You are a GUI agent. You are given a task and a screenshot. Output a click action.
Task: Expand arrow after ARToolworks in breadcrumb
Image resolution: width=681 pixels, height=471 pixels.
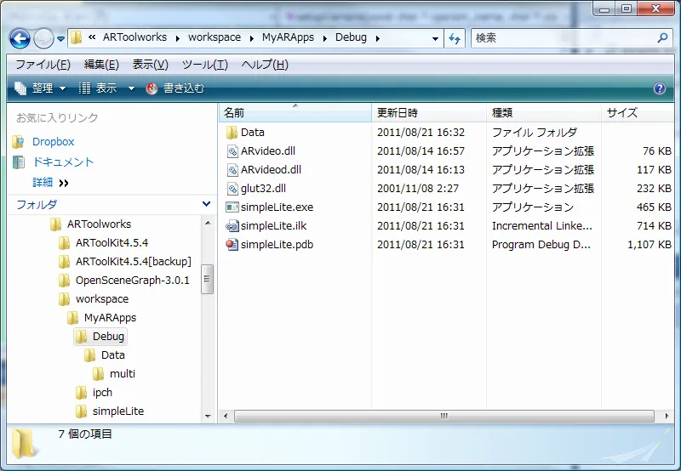click(x=178, y=38)
